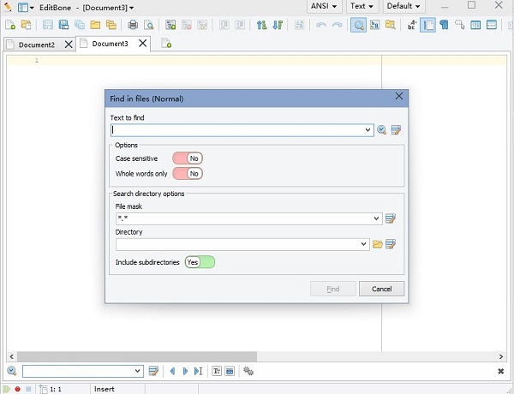Screen dimensions: 514x394
Task: Open the ANSI encoding dropdown
Action: pyautogui.click(x=324, y=6)
